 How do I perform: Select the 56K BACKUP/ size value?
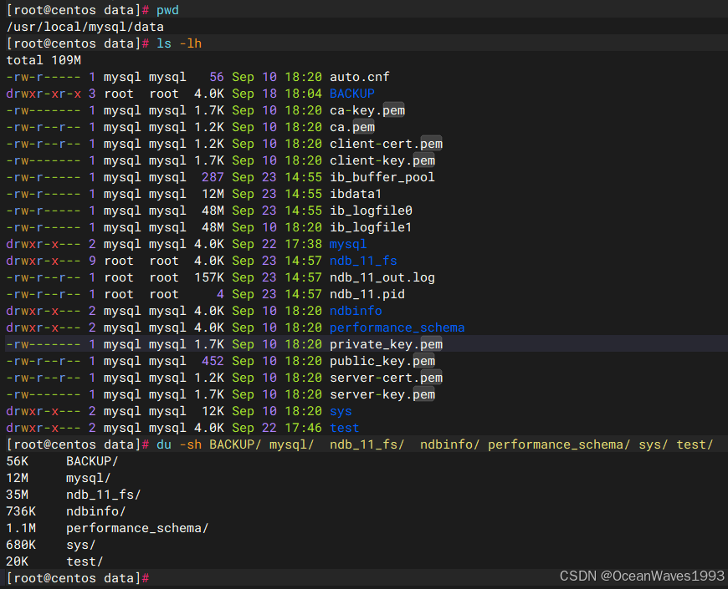tap(18, 461)
